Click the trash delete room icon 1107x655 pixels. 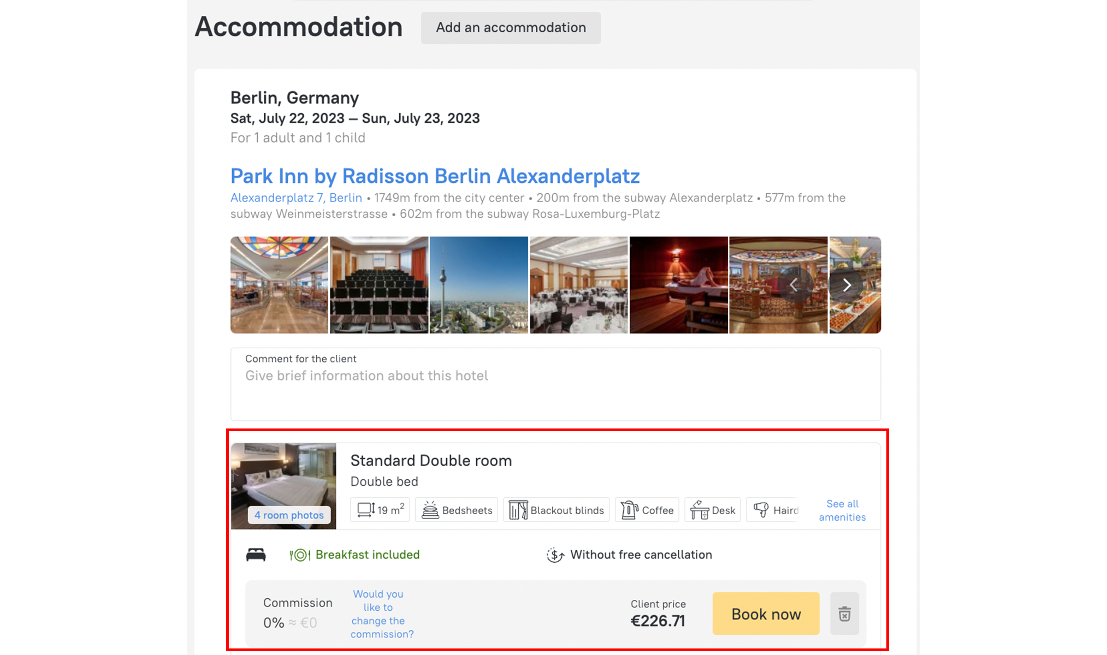click(x=844, y=614)
